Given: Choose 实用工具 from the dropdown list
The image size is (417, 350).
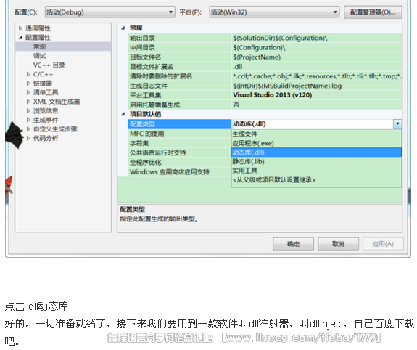Looking at the screenshot, I should point(316,171).
